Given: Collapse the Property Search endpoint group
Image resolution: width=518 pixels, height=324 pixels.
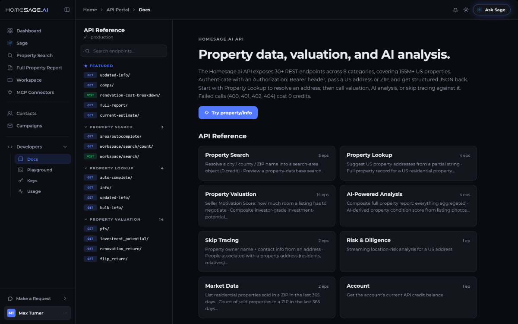Looking at the screenshot, I should coord(124,127).
